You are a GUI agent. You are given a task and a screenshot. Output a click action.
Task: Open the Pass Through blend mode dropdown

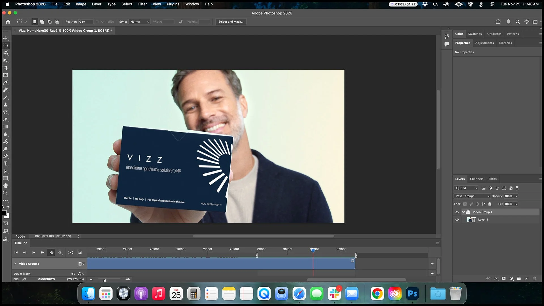point(472,196)
